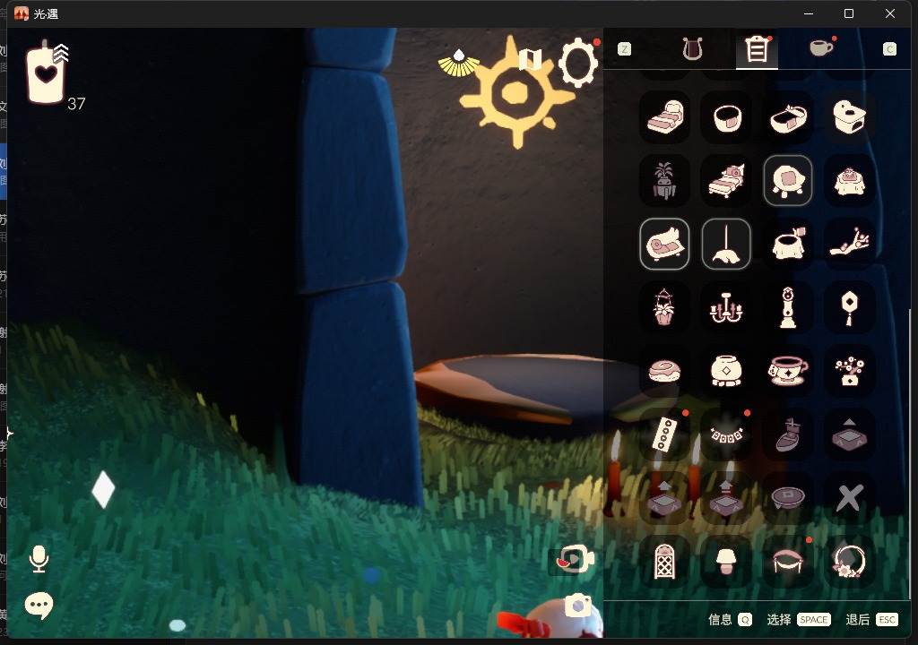918x645 pixels.
Task: Click the grey X remove slot
Action: click(849, 497)
